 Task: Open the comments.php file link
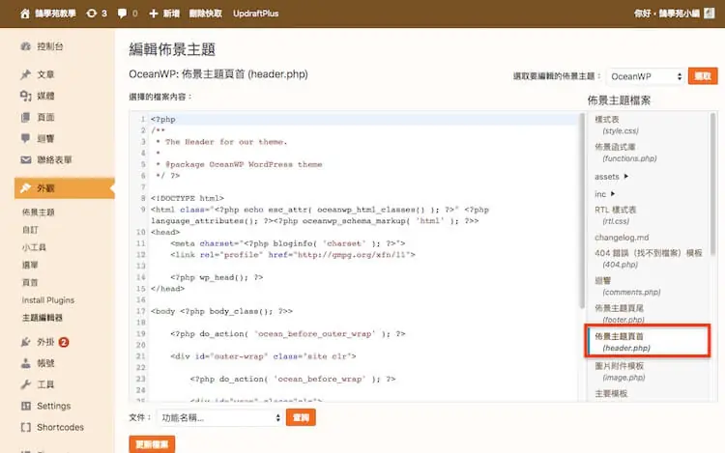(x=631, y=292)
